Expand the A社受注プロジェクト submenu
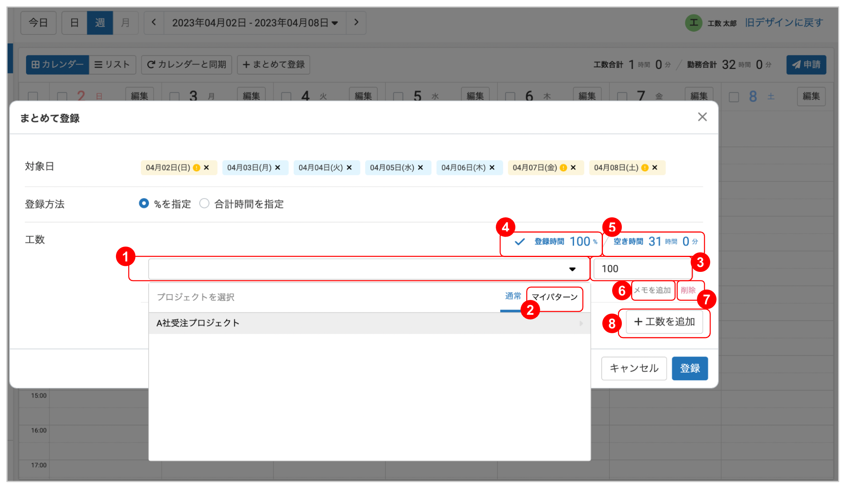 (581, 323)
